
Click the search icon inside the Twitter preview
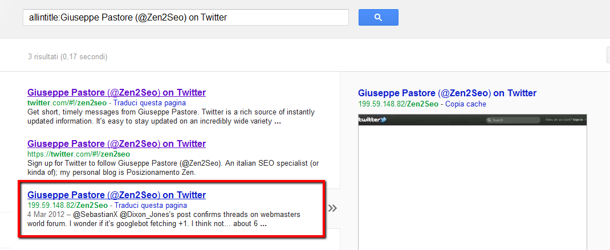tap(489, 120)
